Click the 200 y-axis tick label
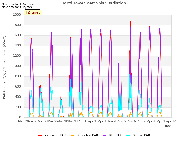189x141 pixels. pos(18,107)
